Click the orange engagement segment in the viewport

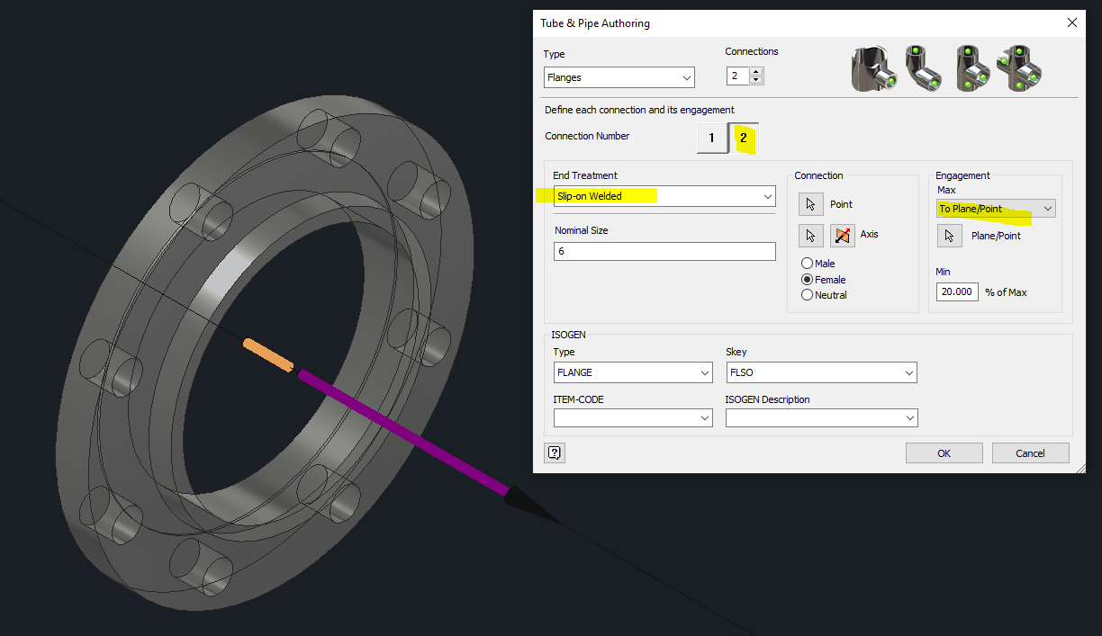pyautogui.click(x=268, y=355)
